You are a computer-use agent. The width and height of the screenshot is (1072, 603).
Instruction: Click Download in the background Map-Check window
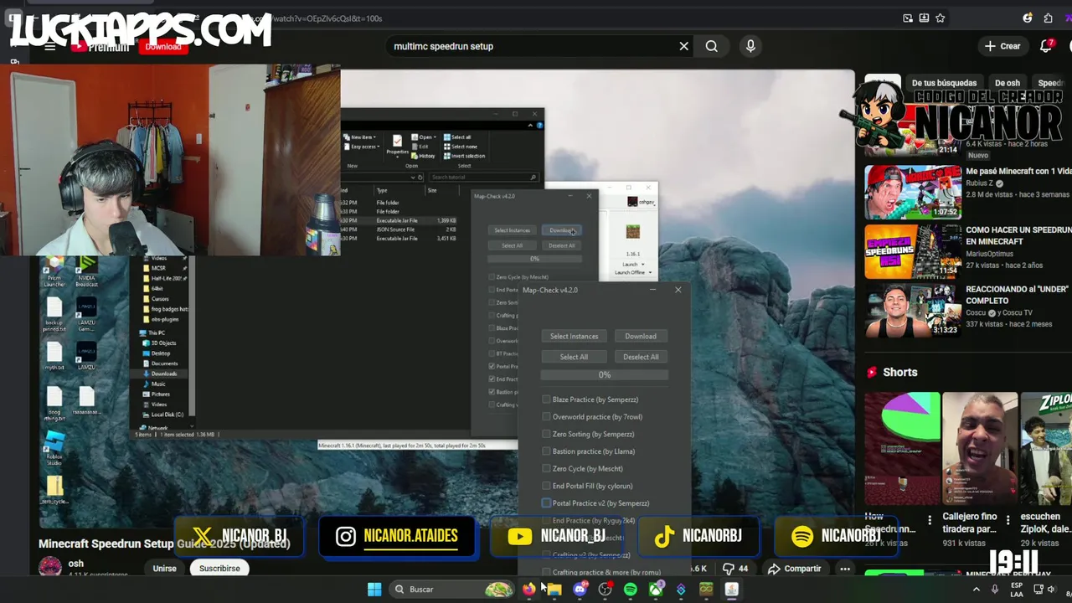pyautogui.click(x=561, y=230)
